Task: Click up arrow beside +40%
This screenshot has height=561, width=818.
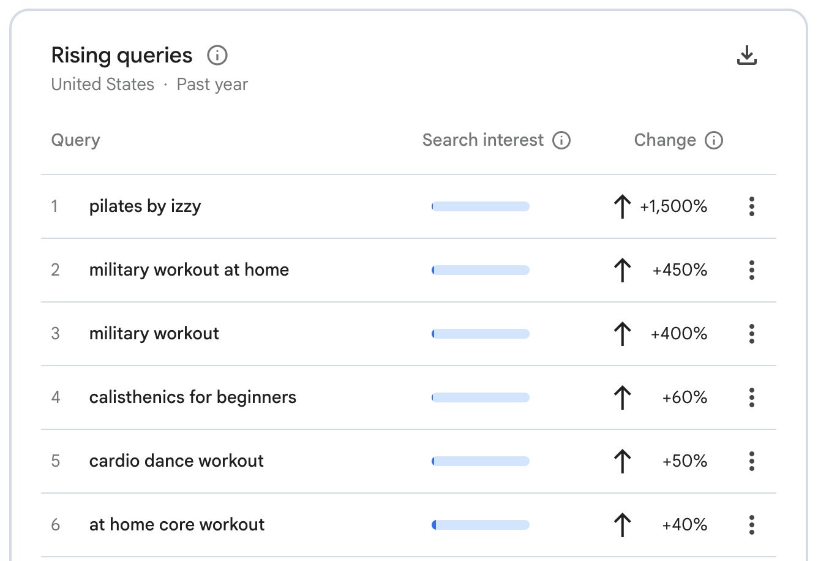Action: click(622, 525)
